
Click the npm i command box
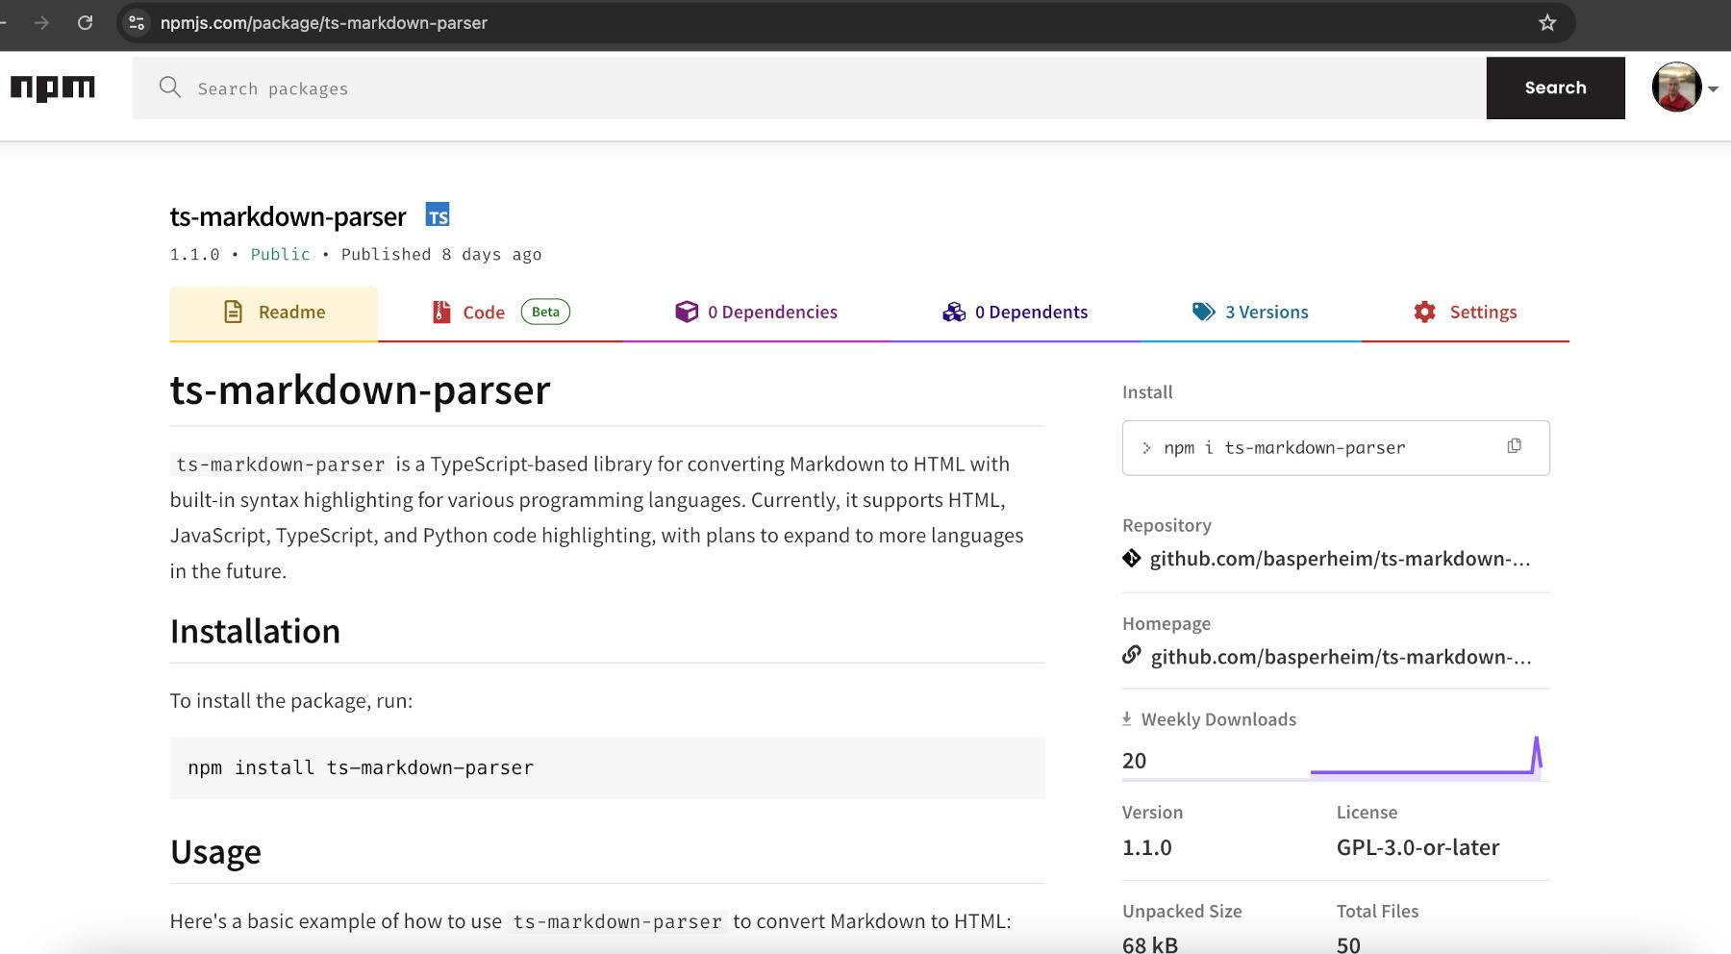pos(1336,447)
